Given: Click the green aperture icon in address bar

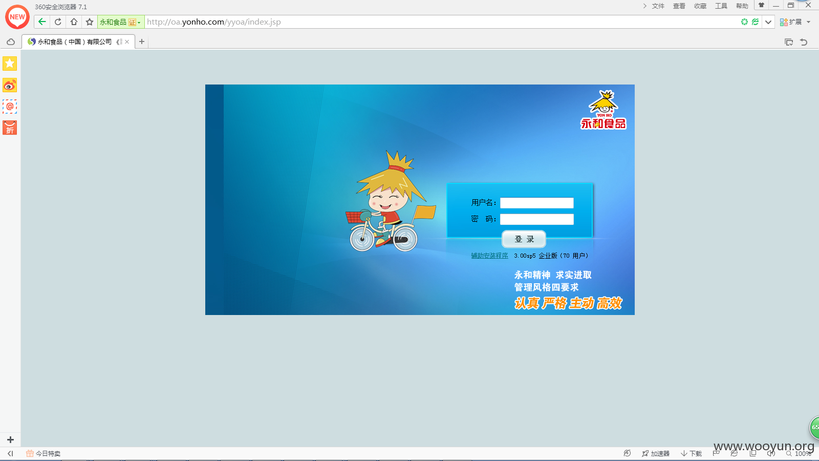Looking at the screenshot, I should pyautogui.click(x=744, y=22).
